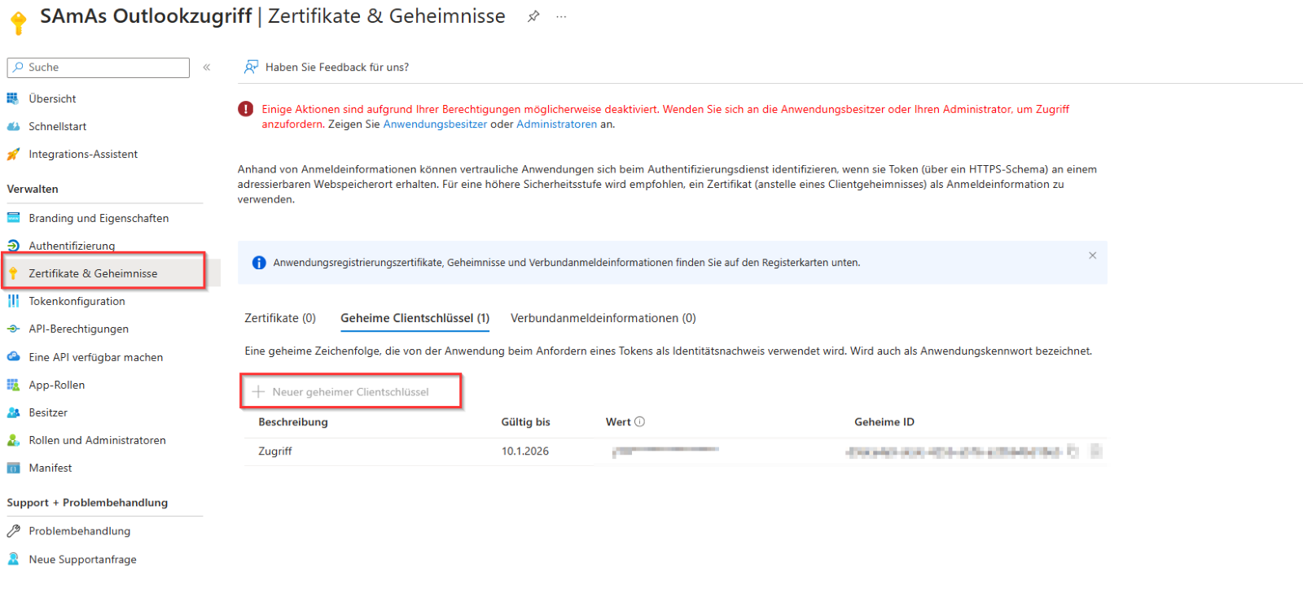Click the Verwalten section heading
The image size is (1303, 606).
click(33, 189)
